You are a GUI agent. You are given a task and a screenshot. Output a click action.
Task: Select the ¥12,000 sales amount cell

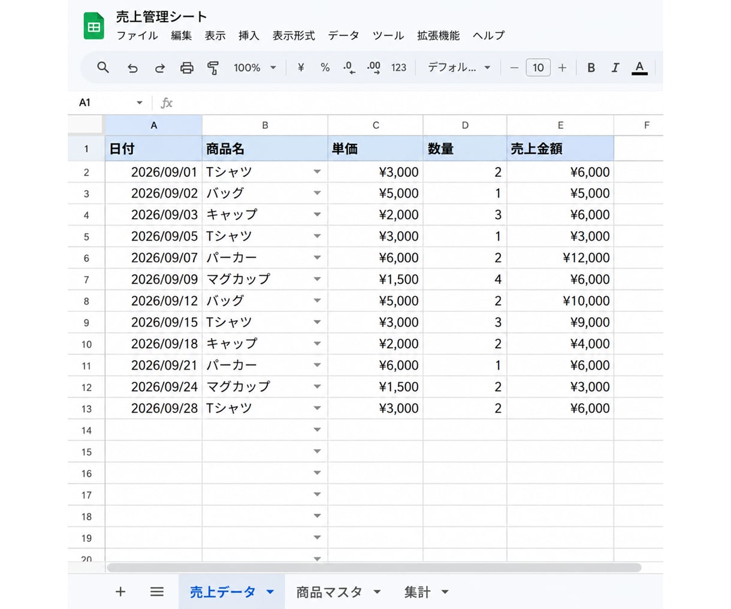point(560,258)
